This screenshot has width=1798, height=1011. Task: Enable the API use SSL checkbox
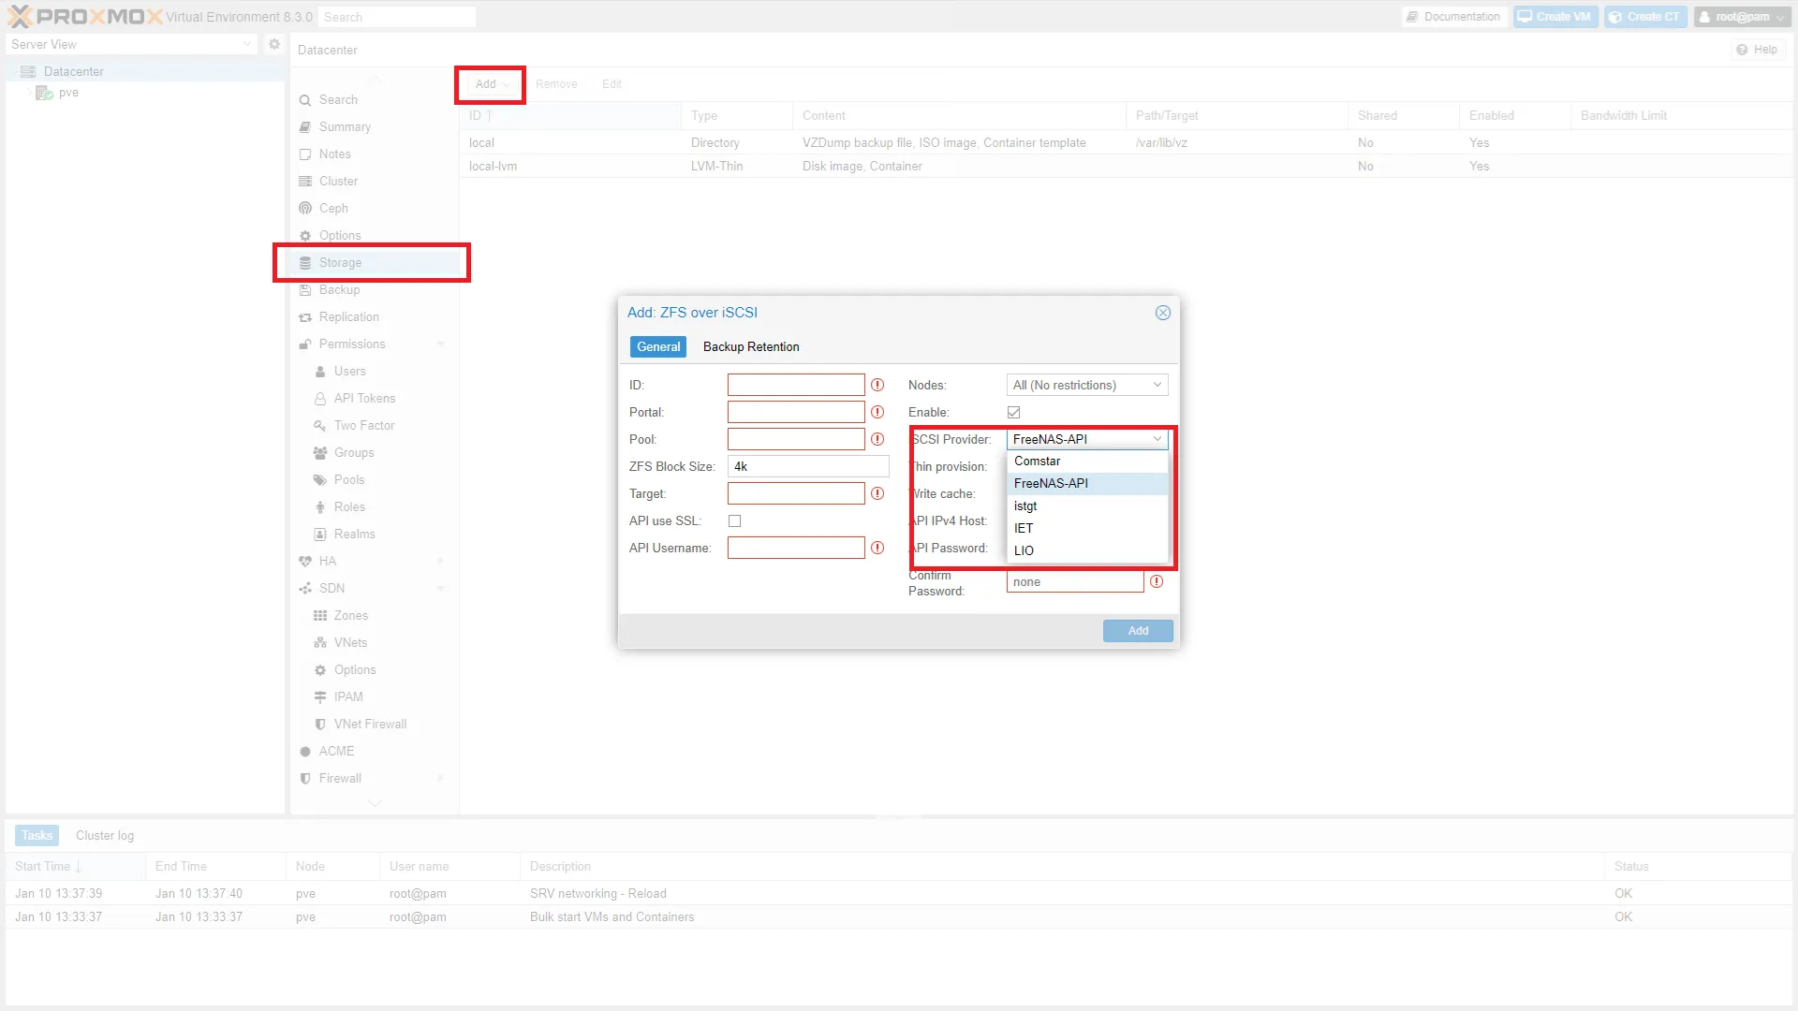pyautogui.click(x=735, y=520)
